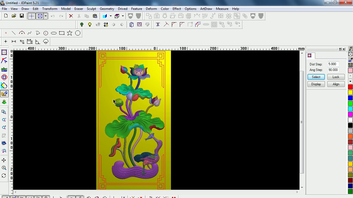The width and height of the screenshot is (353, 198).
Task: Select the Spline curve drawing tool
Action: (30, 33)
